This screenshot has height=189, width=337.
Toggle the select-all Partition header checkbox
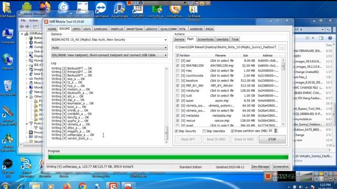(x=177, y=55)
